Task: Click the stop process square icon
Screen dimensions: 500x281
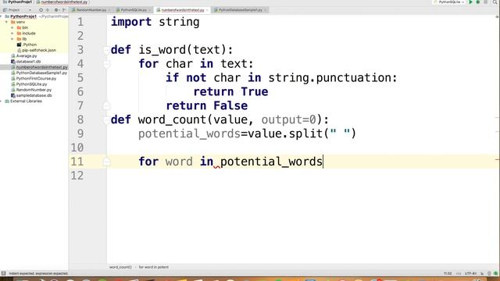Action: [x=485, y=2]
